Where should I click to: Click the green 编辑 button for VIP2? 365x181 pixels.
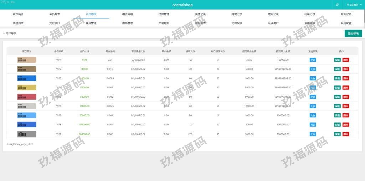[337, 69]
